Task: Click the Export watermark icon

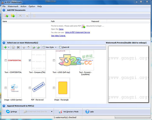Action: click(x=39, y=47)
